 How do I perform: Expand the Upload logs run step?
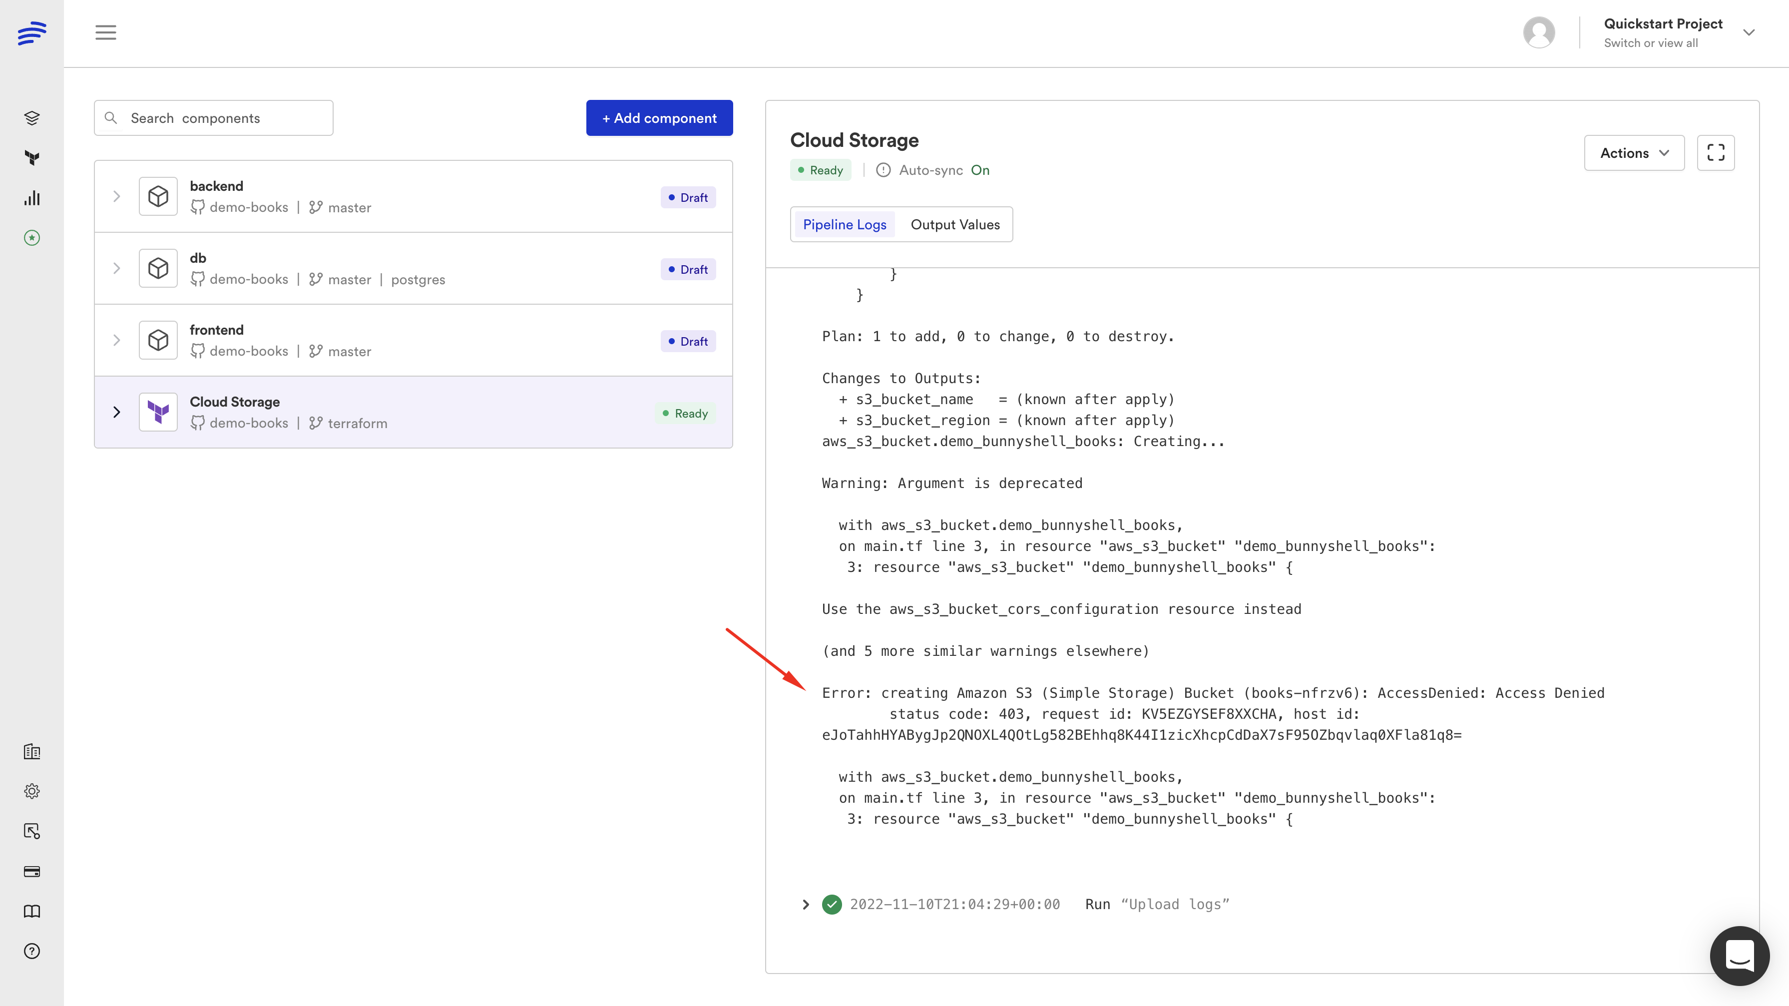pyautogui.click(x=806, y=904)
